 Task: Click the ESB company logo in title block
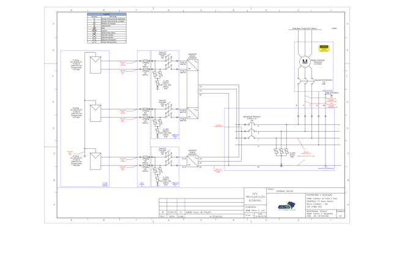coord(287,206)
